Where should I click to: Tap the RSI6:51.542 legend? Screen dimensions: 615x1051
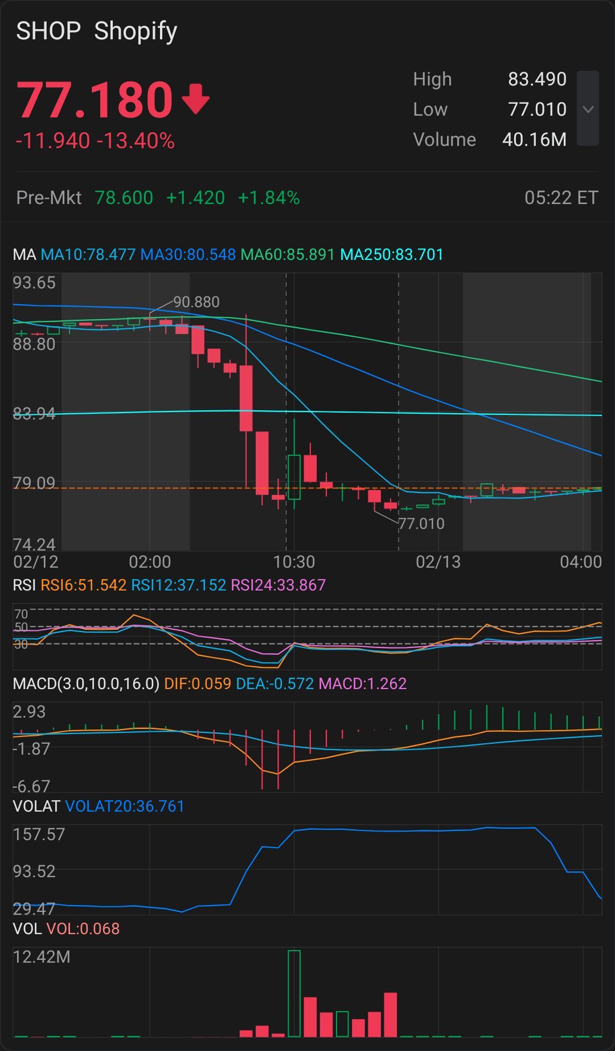tap(84, 585)
